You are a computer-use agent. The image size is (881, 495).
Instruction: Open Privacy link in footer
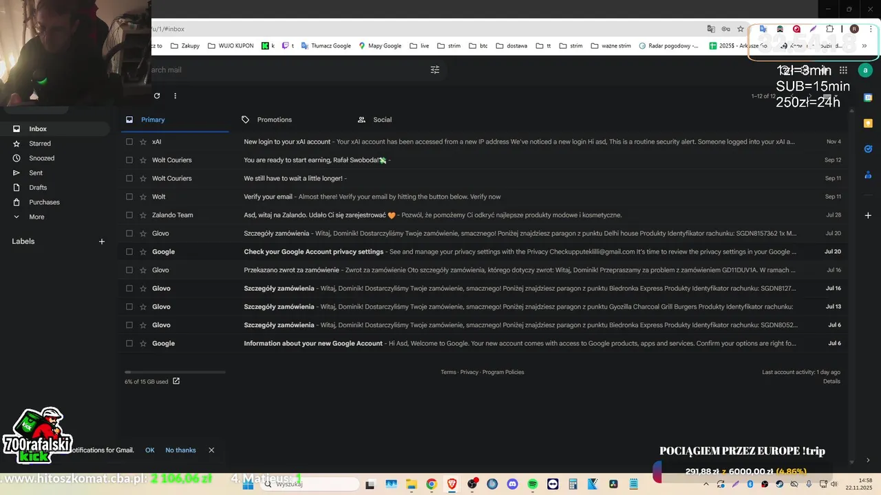(x=469, y=372)
